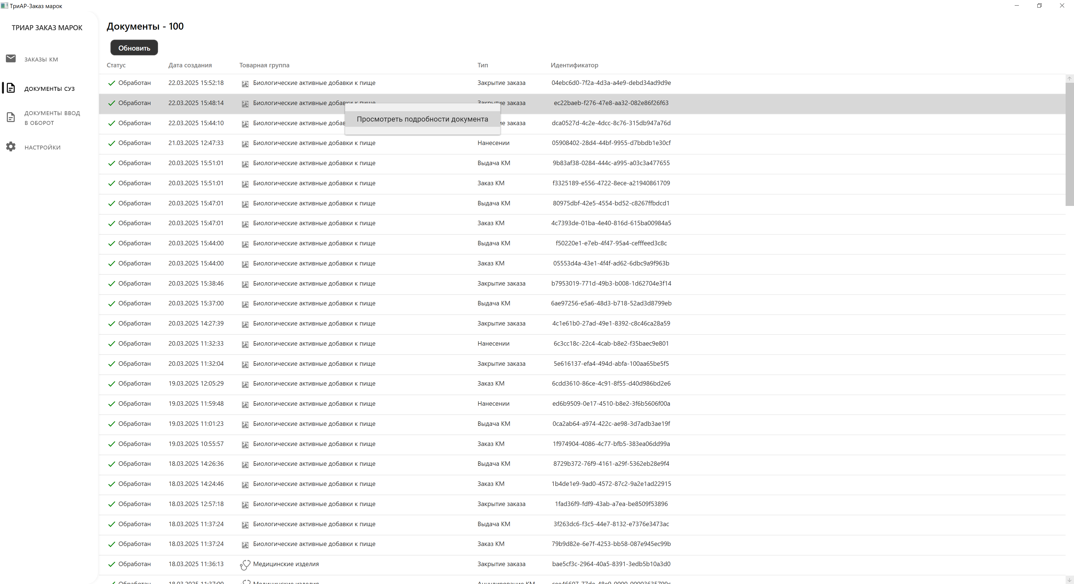The height and width of the screenshot is (584, 1074).
Task: Click the Документы СУЗ document icon
Action: tap(11, 88)
